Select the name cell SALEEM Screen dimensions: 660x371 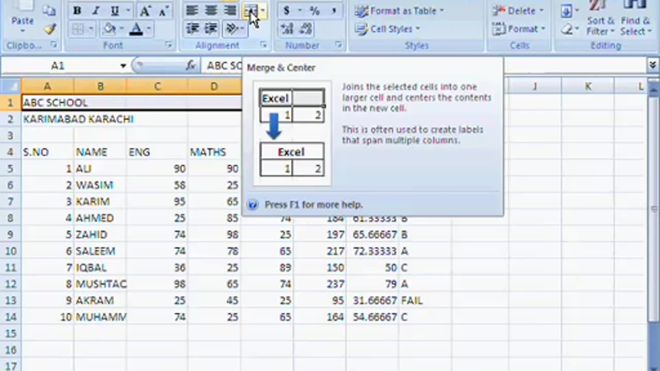pyautogui.click(x=100, y=251)
